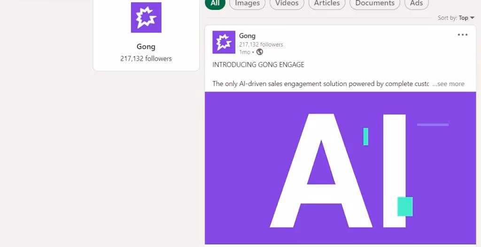481x247 pixels.
Task: Click the INTRODUCING GONG ENGAGE headline text
Action: coord(258,65)
